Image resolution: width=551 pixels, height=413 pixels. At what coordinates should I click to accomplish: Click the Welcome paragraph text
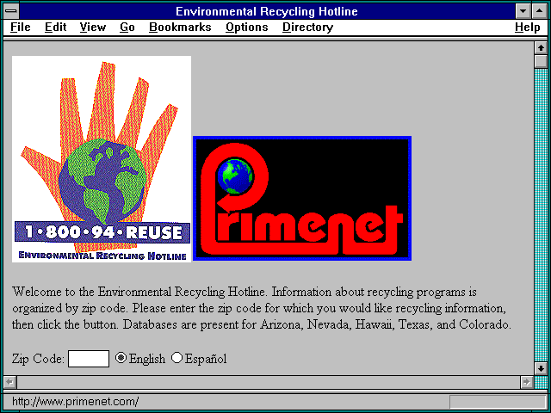(262, 308)
